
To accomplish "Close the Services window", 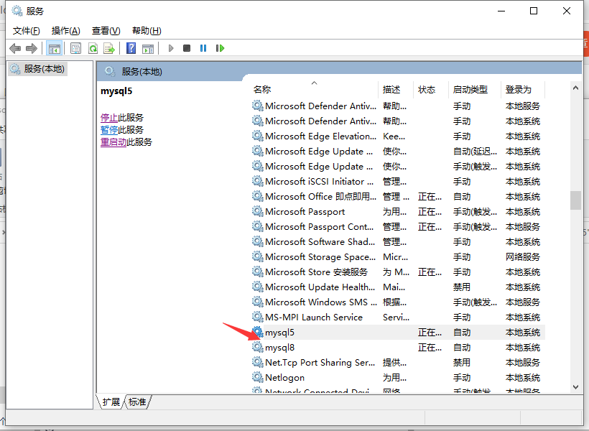I will (x=567, y=11).
